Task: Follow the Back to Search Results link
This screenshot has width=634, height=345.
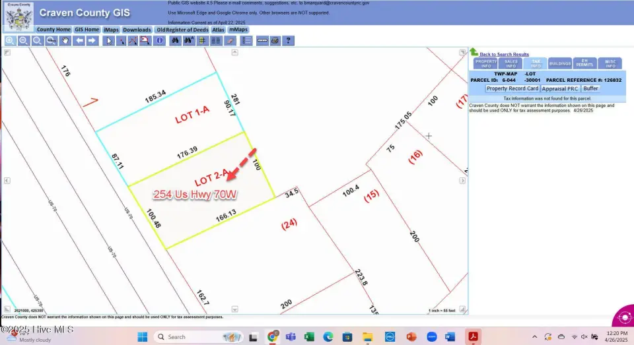Action: 504,54
